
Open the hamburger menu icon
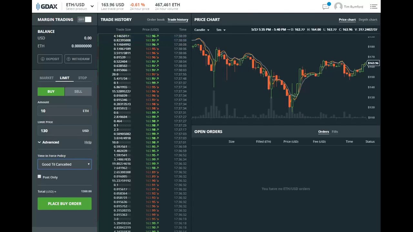(x=373, y=6)
